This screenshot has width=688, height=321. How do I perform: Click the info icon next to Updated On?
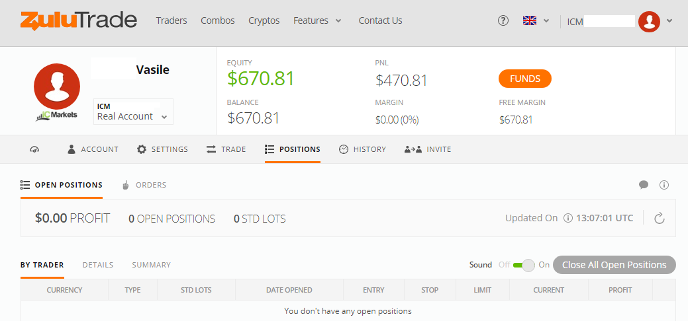567,218
